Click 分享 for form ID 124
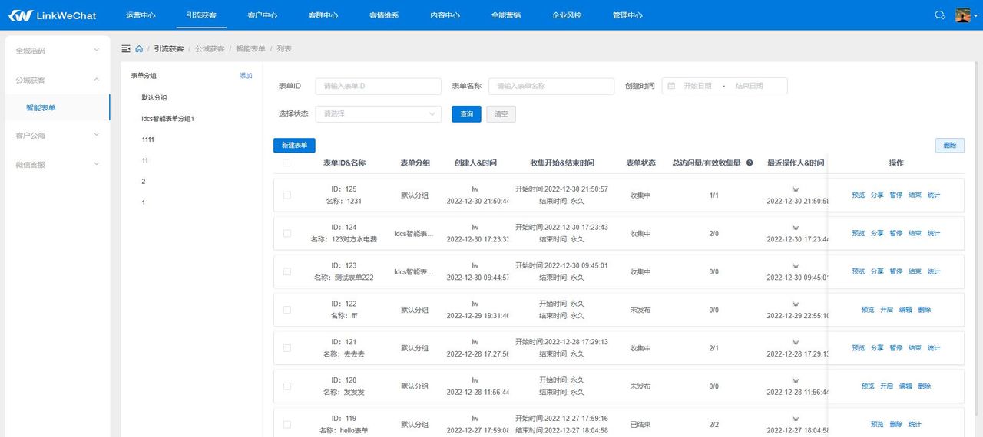The width and height of the screenshot is (983, 437). (x=877, y=233)
